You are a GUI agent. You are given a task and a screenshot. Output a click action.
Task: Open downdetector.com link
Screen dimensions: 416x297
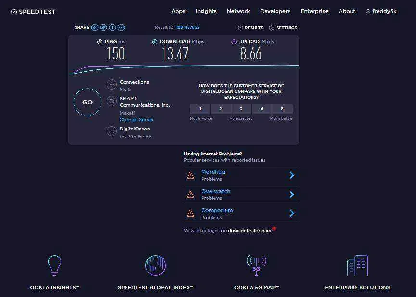coord(250,231)
